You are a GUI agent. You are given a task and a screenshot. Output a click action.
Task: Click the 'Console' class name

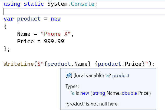point(82,4)
